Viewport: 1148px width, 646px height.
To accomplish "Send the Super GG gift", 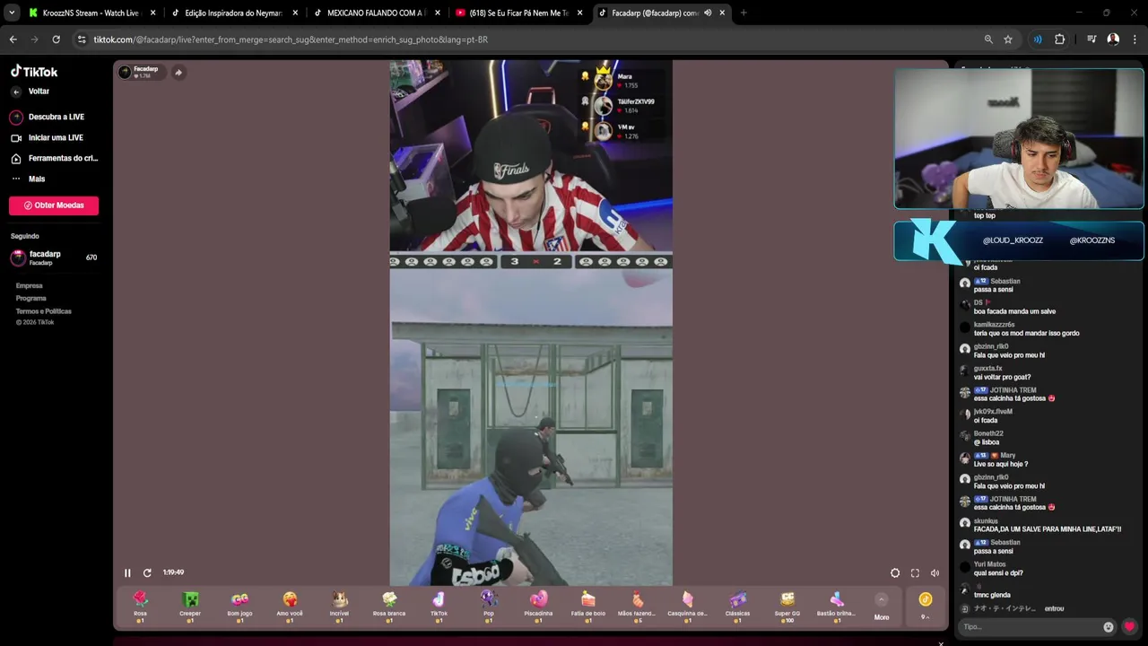I will [787, 607].
